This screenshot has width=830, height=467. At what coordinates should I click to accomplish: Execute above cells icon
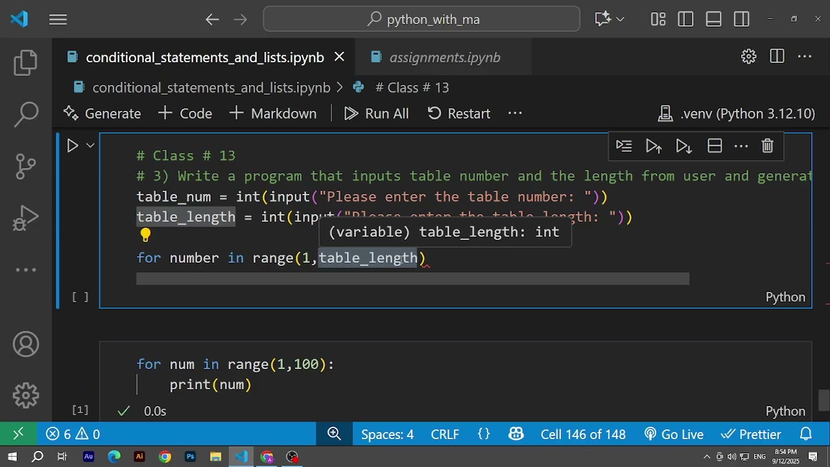[654, 147]
